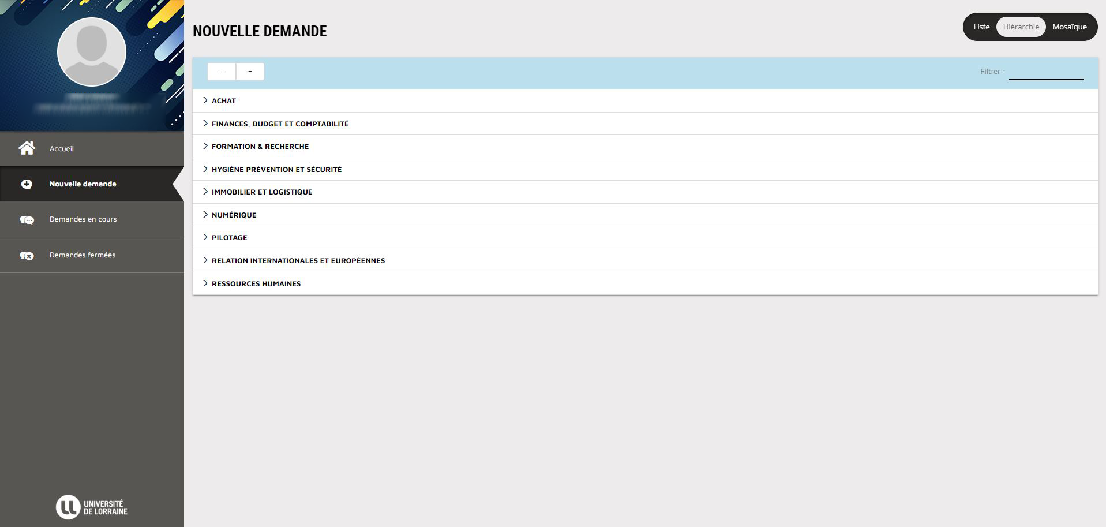Click the Accueil home icon

27,148
